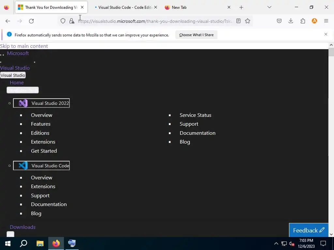
Task: Open Windows taskbar search
Action: [23, 243]
